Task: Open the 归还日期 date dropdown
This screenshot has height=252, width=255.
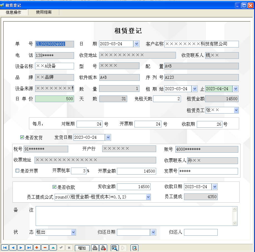Action: [x=153, y=232]
